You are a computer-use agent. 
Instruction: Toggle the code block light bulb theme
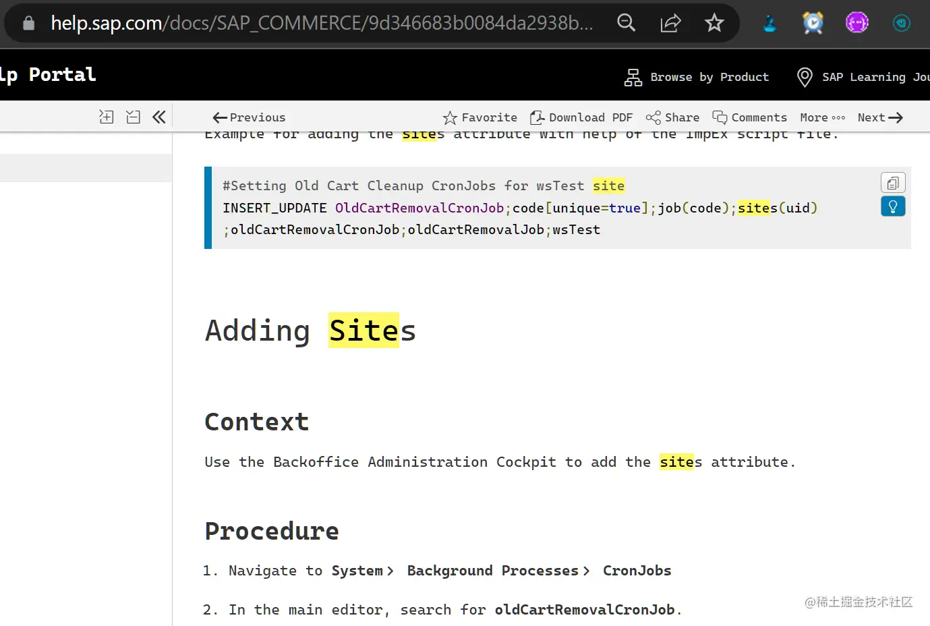[893, 206]
